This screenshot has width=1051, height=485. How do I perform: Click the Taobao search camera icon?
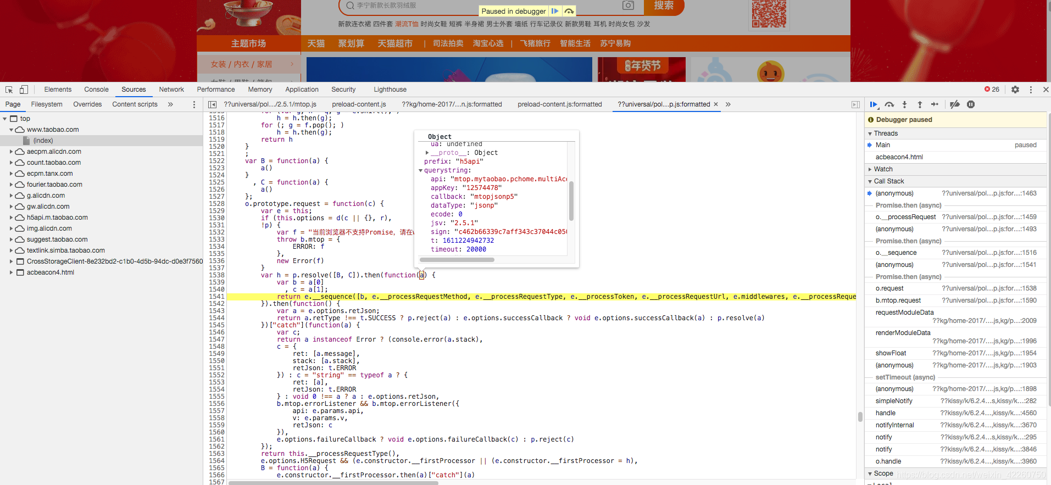628,5
